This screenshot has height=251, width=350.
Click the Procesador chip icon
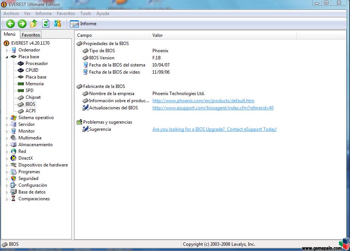point(21,64)
